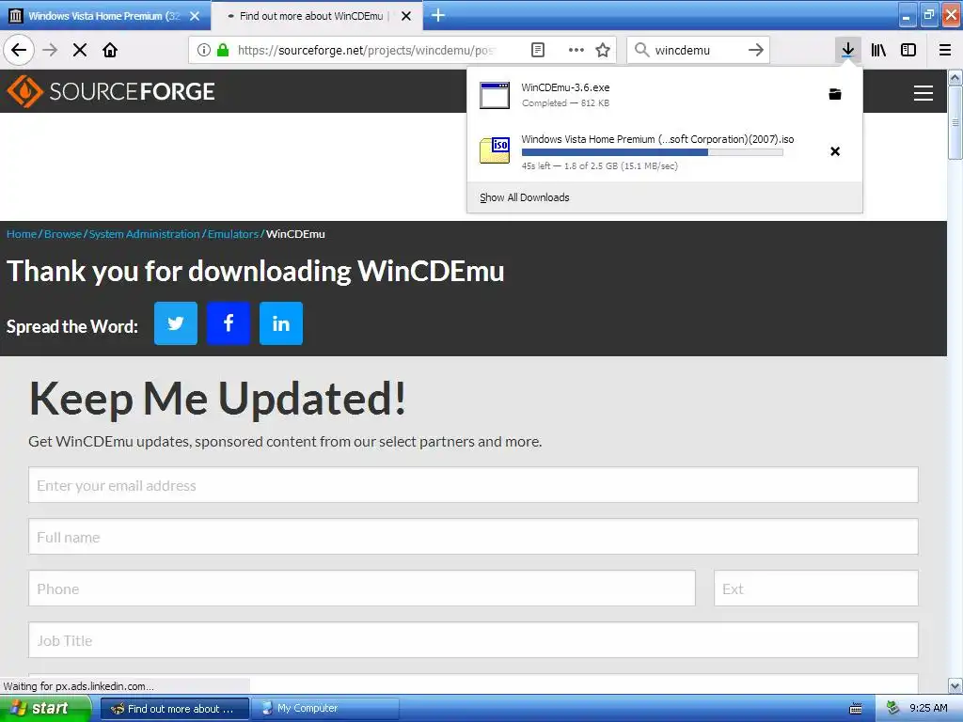The image size is (963, 722).
Task: Open the Firefox hamburger menu
Action: click(945, 50)
